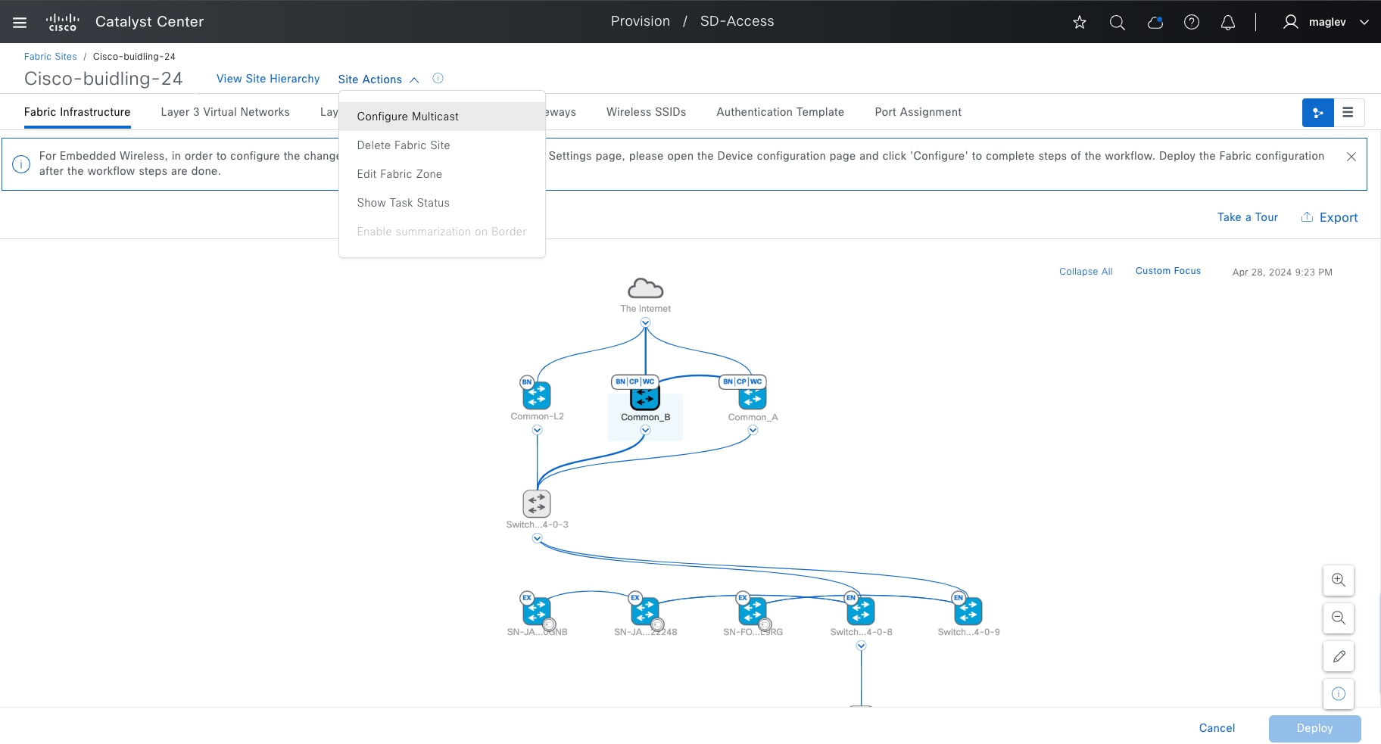Open the Port Assignment tab
The height and width of the screenshot is (744, 1381).
(918, 112)
